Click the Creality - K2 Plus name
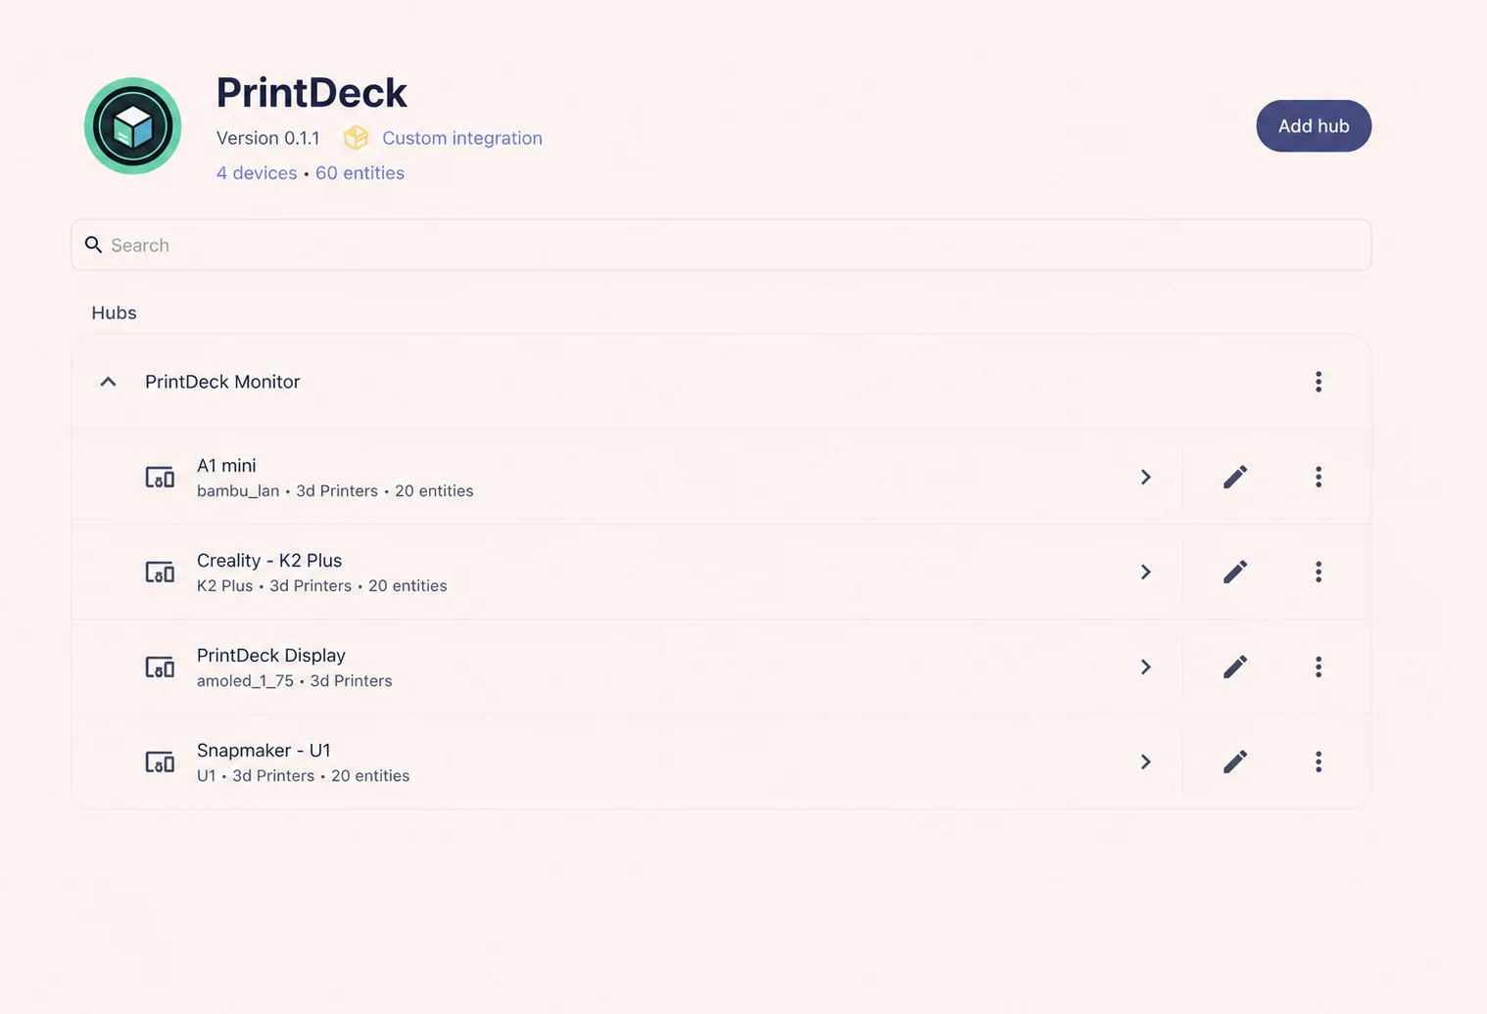This screenshot has height=1014, width=1487. [269, 561]
